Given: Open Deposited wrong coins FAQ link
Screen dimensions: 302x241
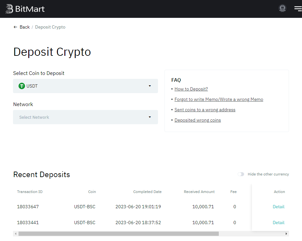Looking at the screenshot, I should [198, 120].
